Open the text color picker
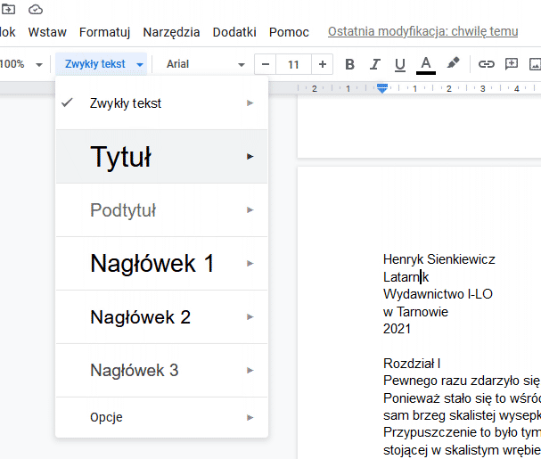Screen dimensions: 541x459 tap(426, 64)
